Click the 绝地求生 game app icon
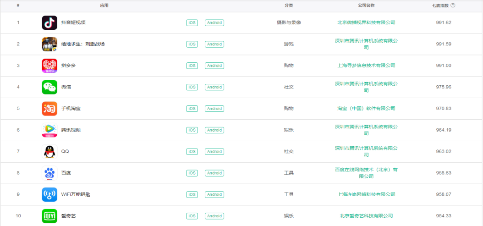The image size is (483, 226). point(49,44)
